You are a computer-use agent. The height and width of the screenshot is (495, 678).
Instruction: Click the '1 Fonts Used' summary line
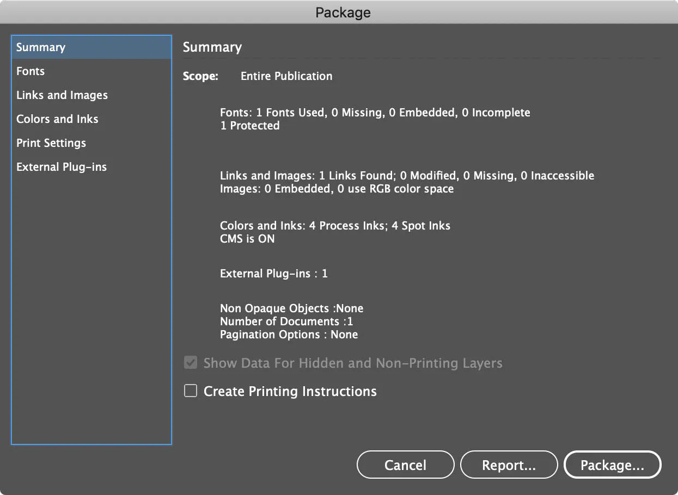coord(375,113)
